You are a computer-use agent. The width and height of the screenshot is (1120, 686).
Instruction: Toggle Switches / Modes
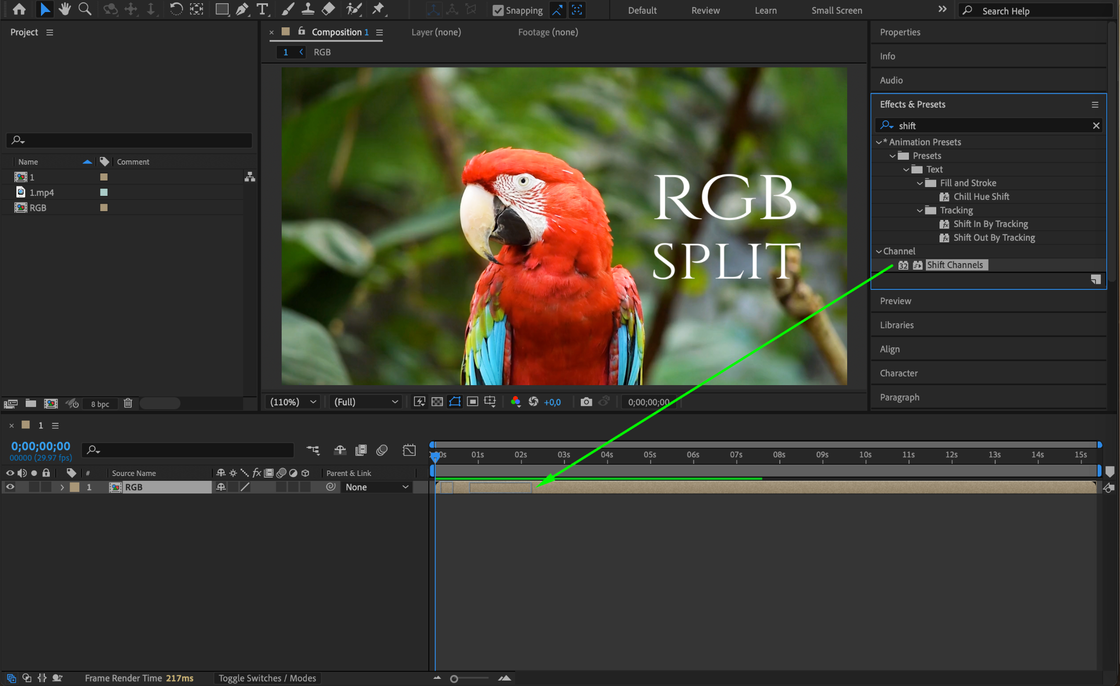tap(267, 678)
